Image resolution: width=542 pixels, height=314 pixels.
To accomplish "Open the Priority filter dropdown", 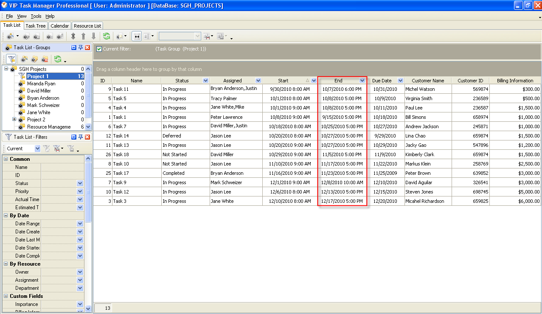I will [x=80, y=191].
